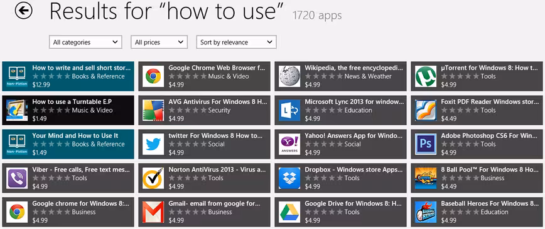Image resolution: width=545 pixels, height=229 pixels.
Task: Click the star rating on the µTorrent tile
Action: (460, 76)
